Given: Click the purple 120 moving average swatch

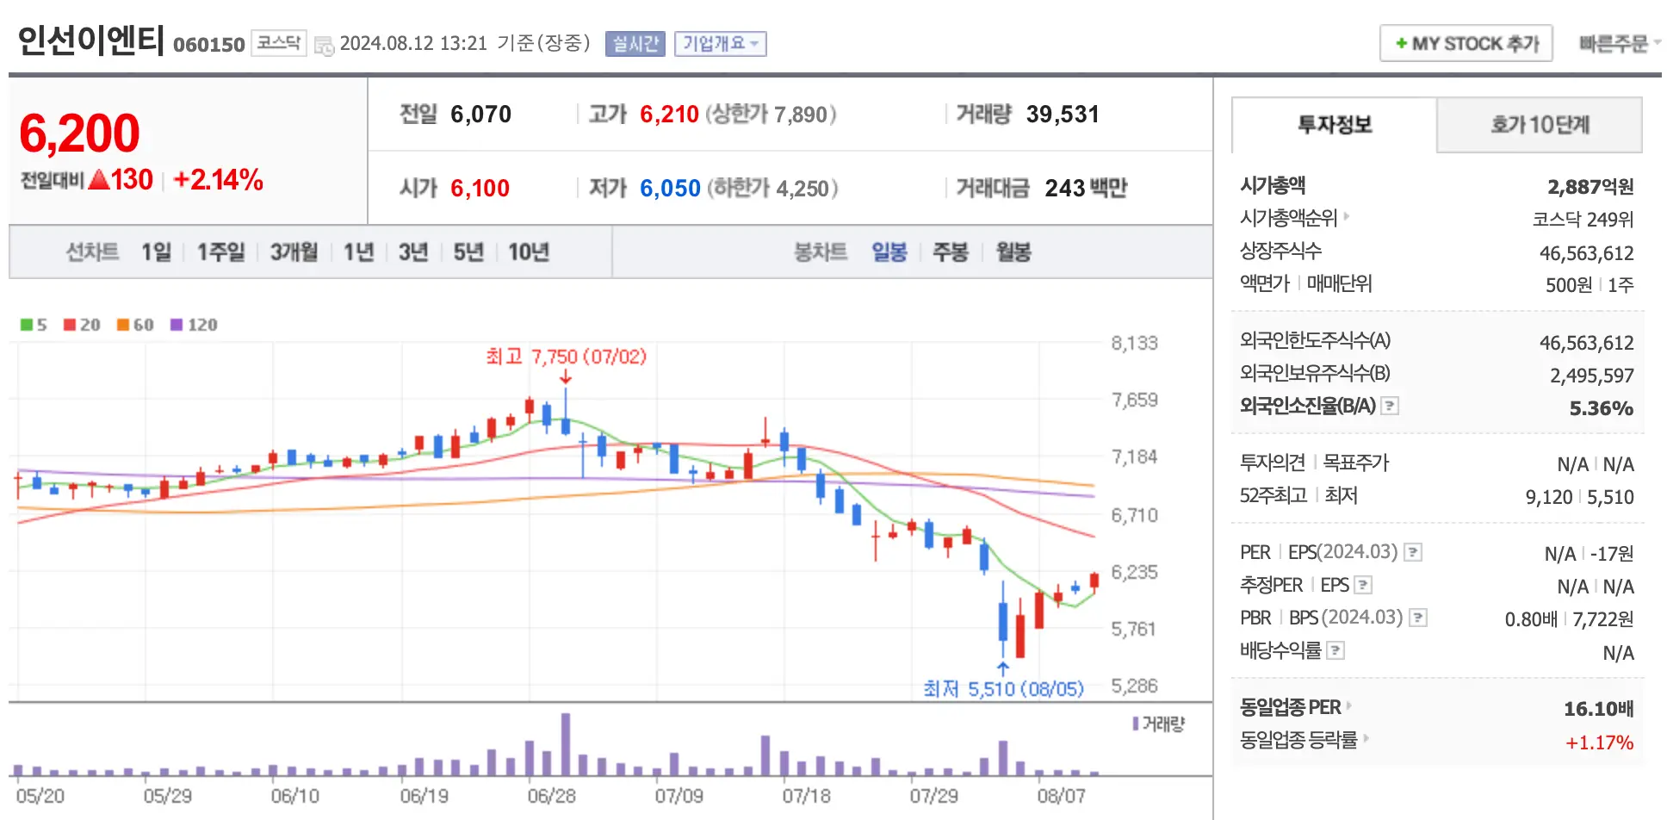Looking at the screenshot, I should (177, 325).
